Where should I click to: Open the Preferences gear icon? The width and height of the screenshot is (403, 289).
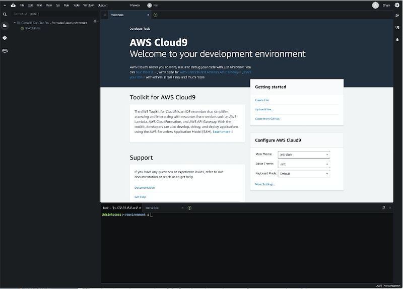click(x=397, y=5)
